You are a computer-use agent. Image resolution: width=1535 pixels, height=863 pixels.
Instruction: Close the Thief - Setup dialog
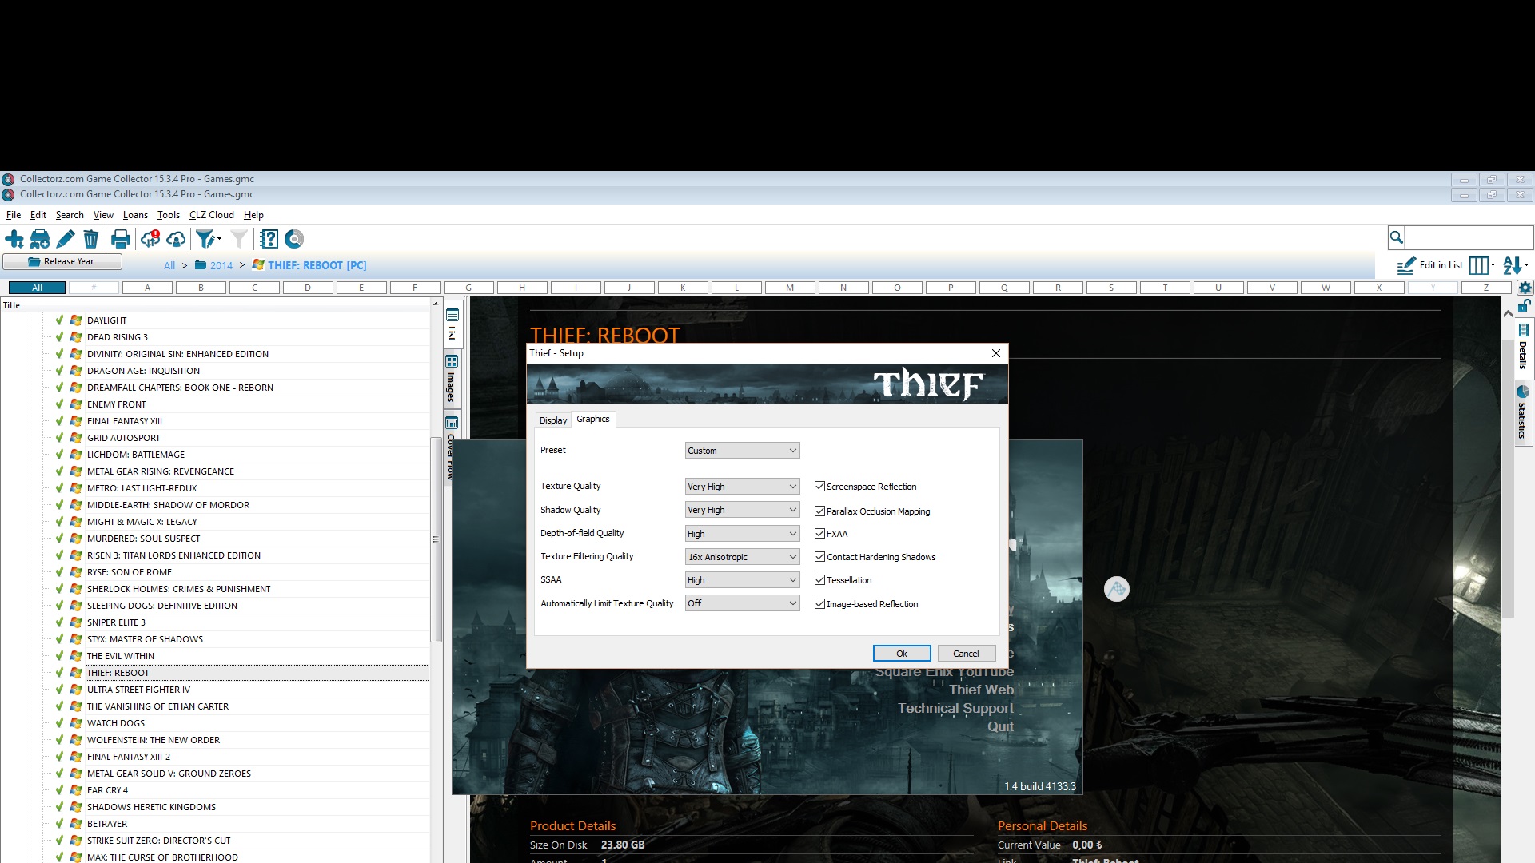[x=995, y=353]
